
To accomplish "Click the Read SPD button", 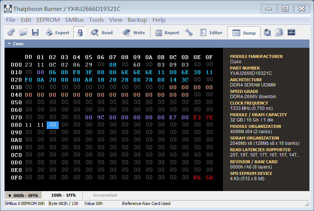I will pos(102,33).
